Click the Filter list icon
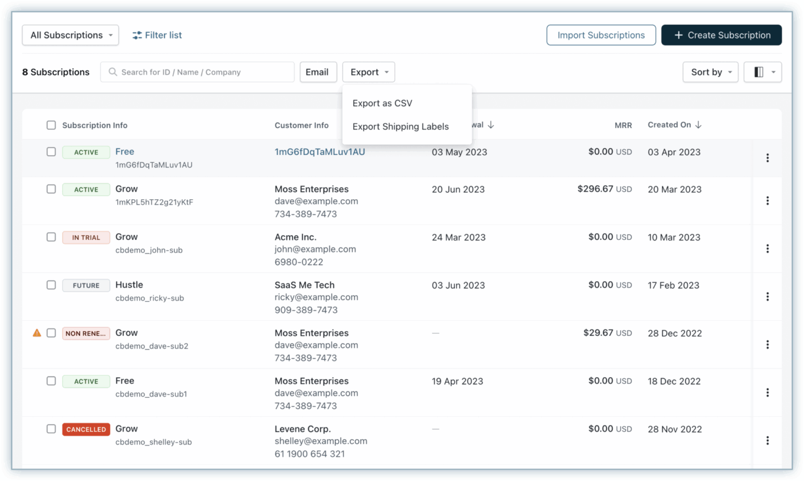Screen dimensions: 804x481 137,35
